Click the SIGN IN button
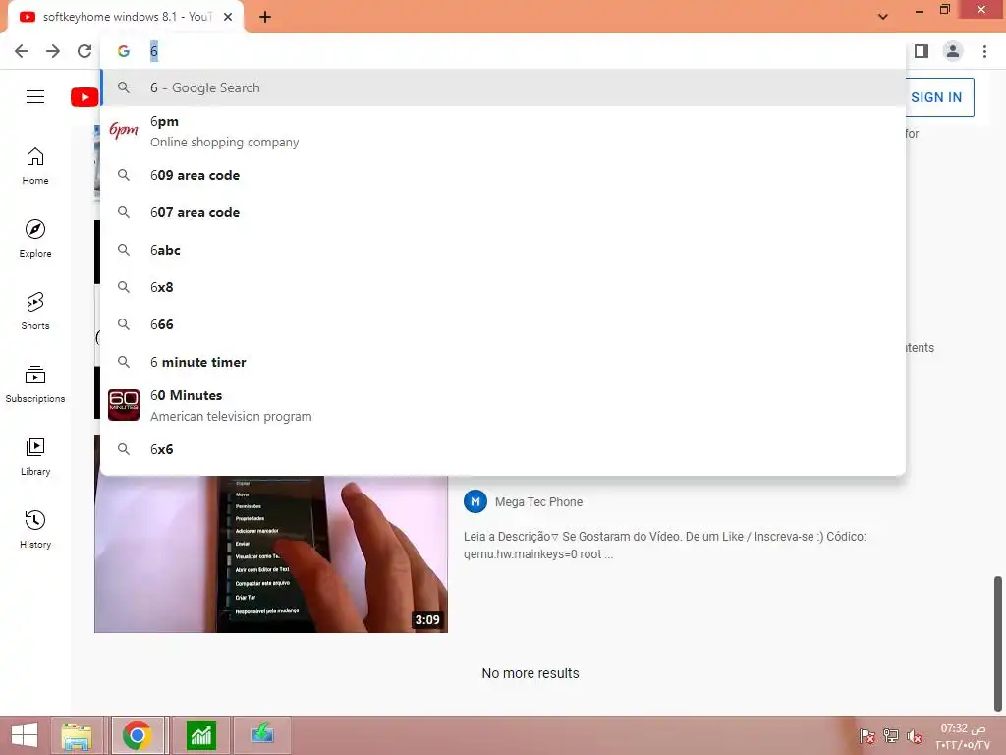Viewport: 1006px width, 755px height. pos(939,97)
